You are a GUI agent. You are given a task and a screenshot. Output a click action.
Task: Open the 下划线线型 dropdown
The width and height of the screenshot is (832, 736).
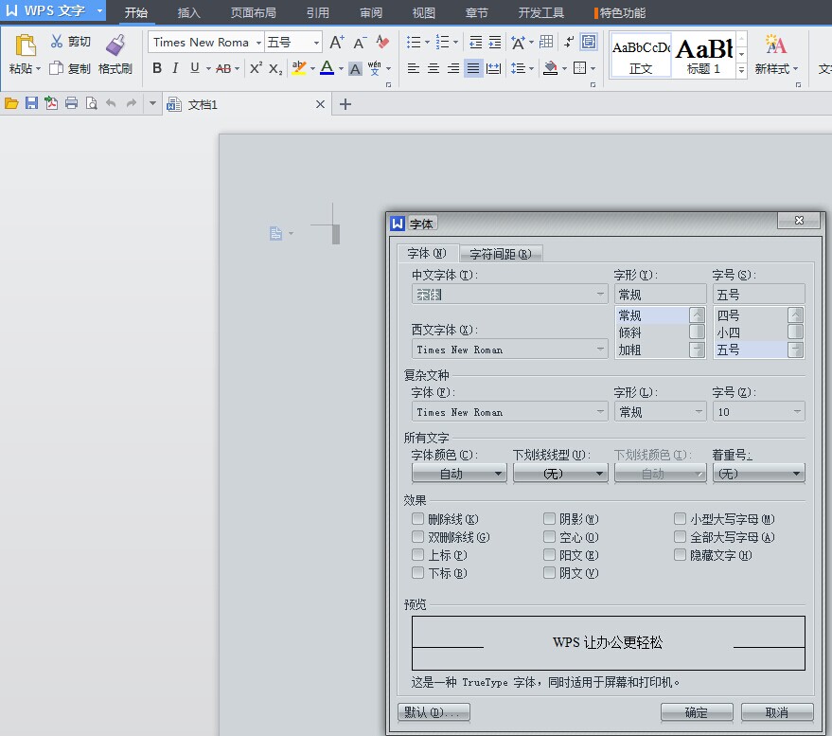(560, 474)
